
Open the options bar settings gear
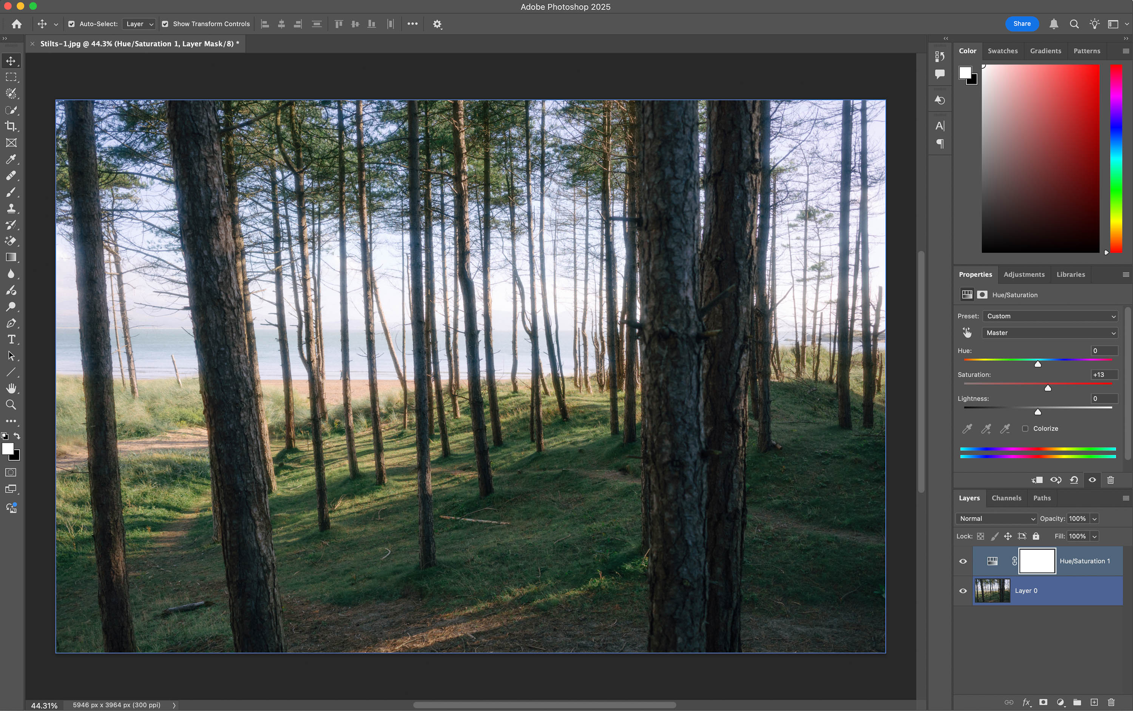coord(437,24)
